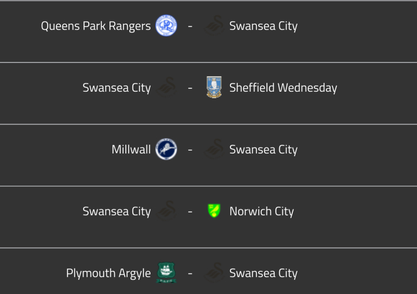Viewport: 417px width, 294px height.
Task: Click Swansea crest in the QPR fixture
Action: pos(214,26)
